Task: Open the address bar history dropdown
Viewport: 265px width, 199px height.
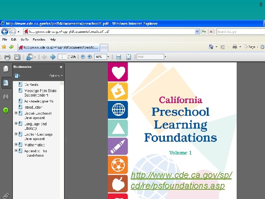Action: click(197, 31)
